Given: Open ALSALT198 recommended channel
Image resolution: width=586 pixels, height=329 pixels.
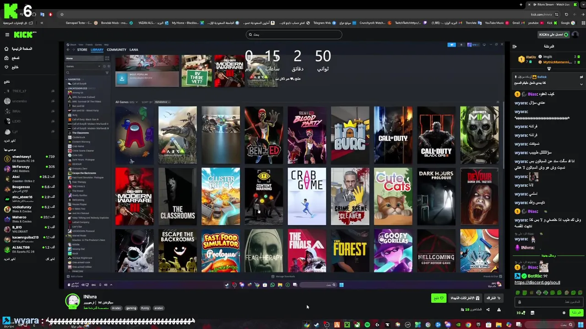Looking at the screenshot, I should (29, 249).
